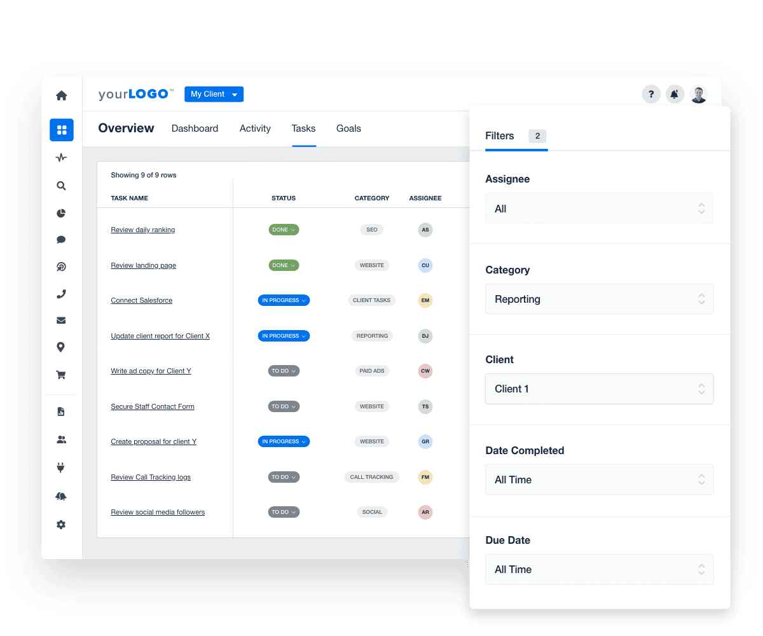Open the help question mark icon
Screen dimensions: 763x636
click(651, 94)
